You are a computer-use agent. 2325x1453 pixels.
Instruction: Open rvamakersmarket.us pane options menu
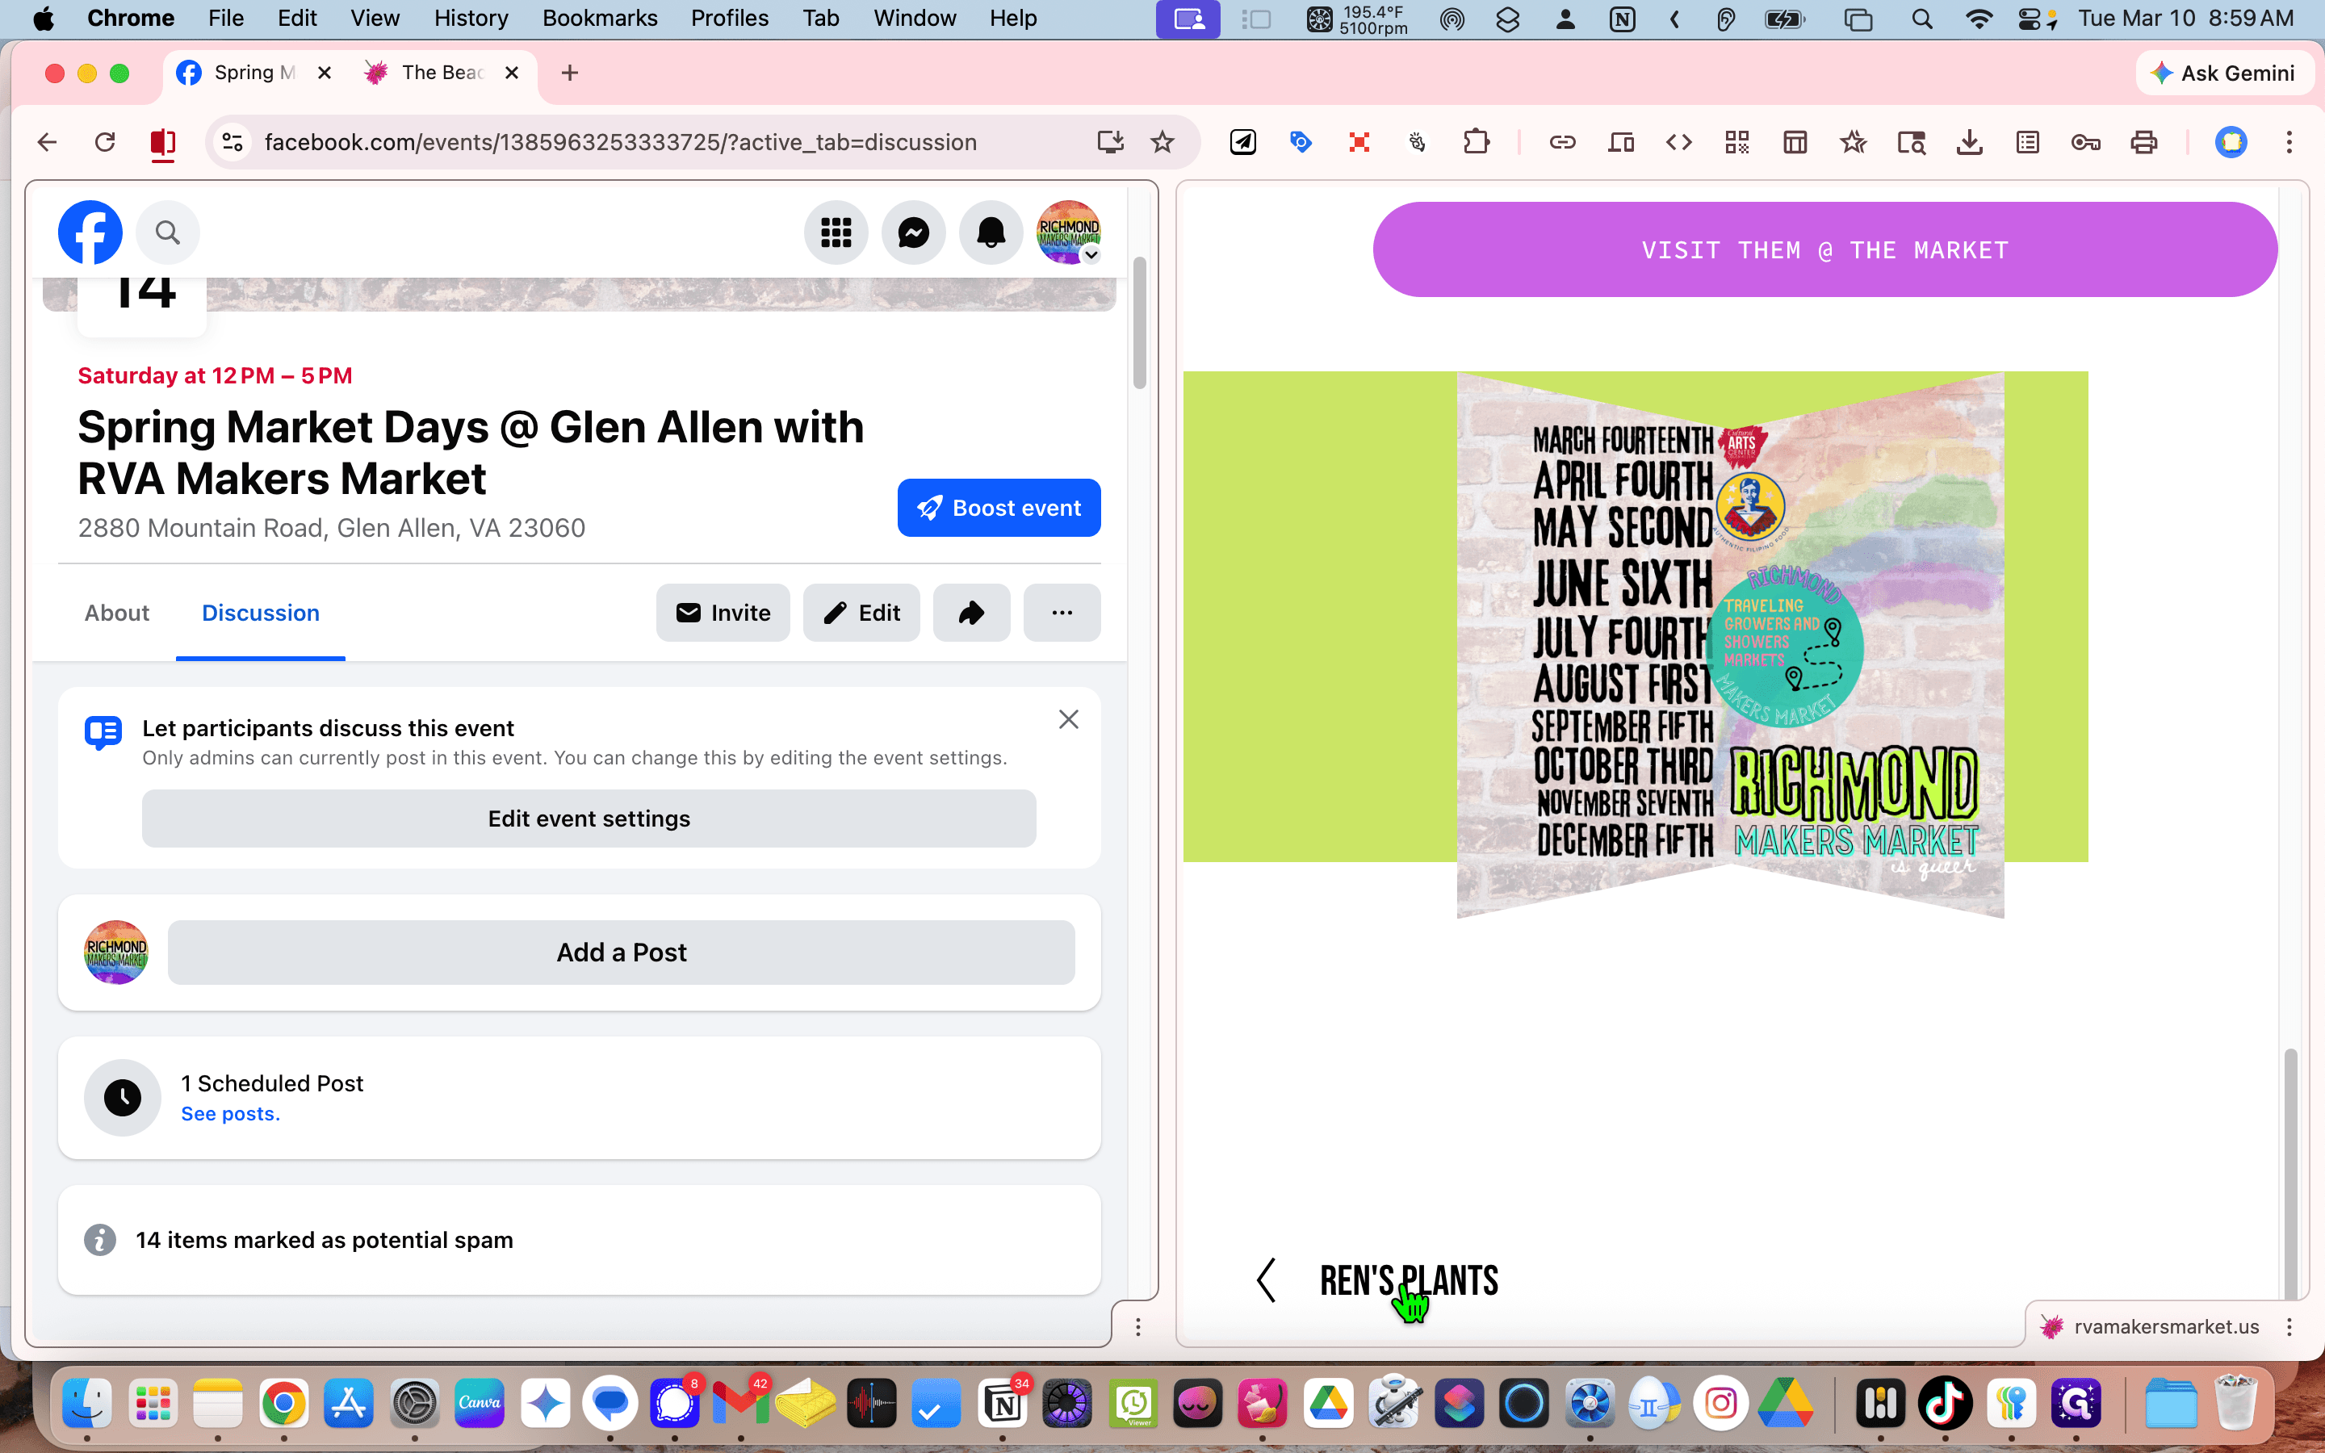tap(2289, 1327)
